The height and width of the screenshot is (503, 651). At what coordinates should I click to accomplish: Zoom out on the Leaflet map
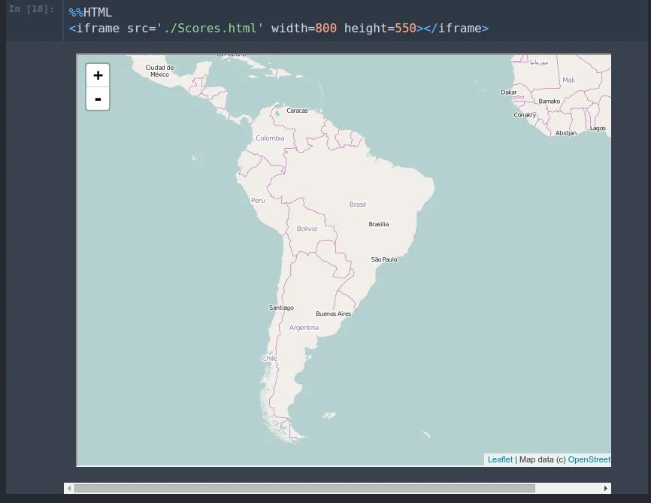coord(98,98)
